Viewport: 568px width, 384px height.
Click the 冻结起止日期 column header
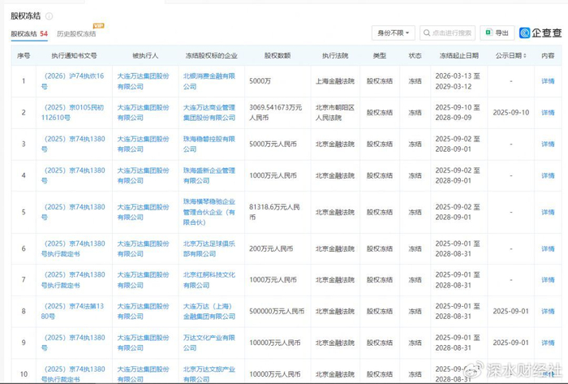click(x=459, y=55)
